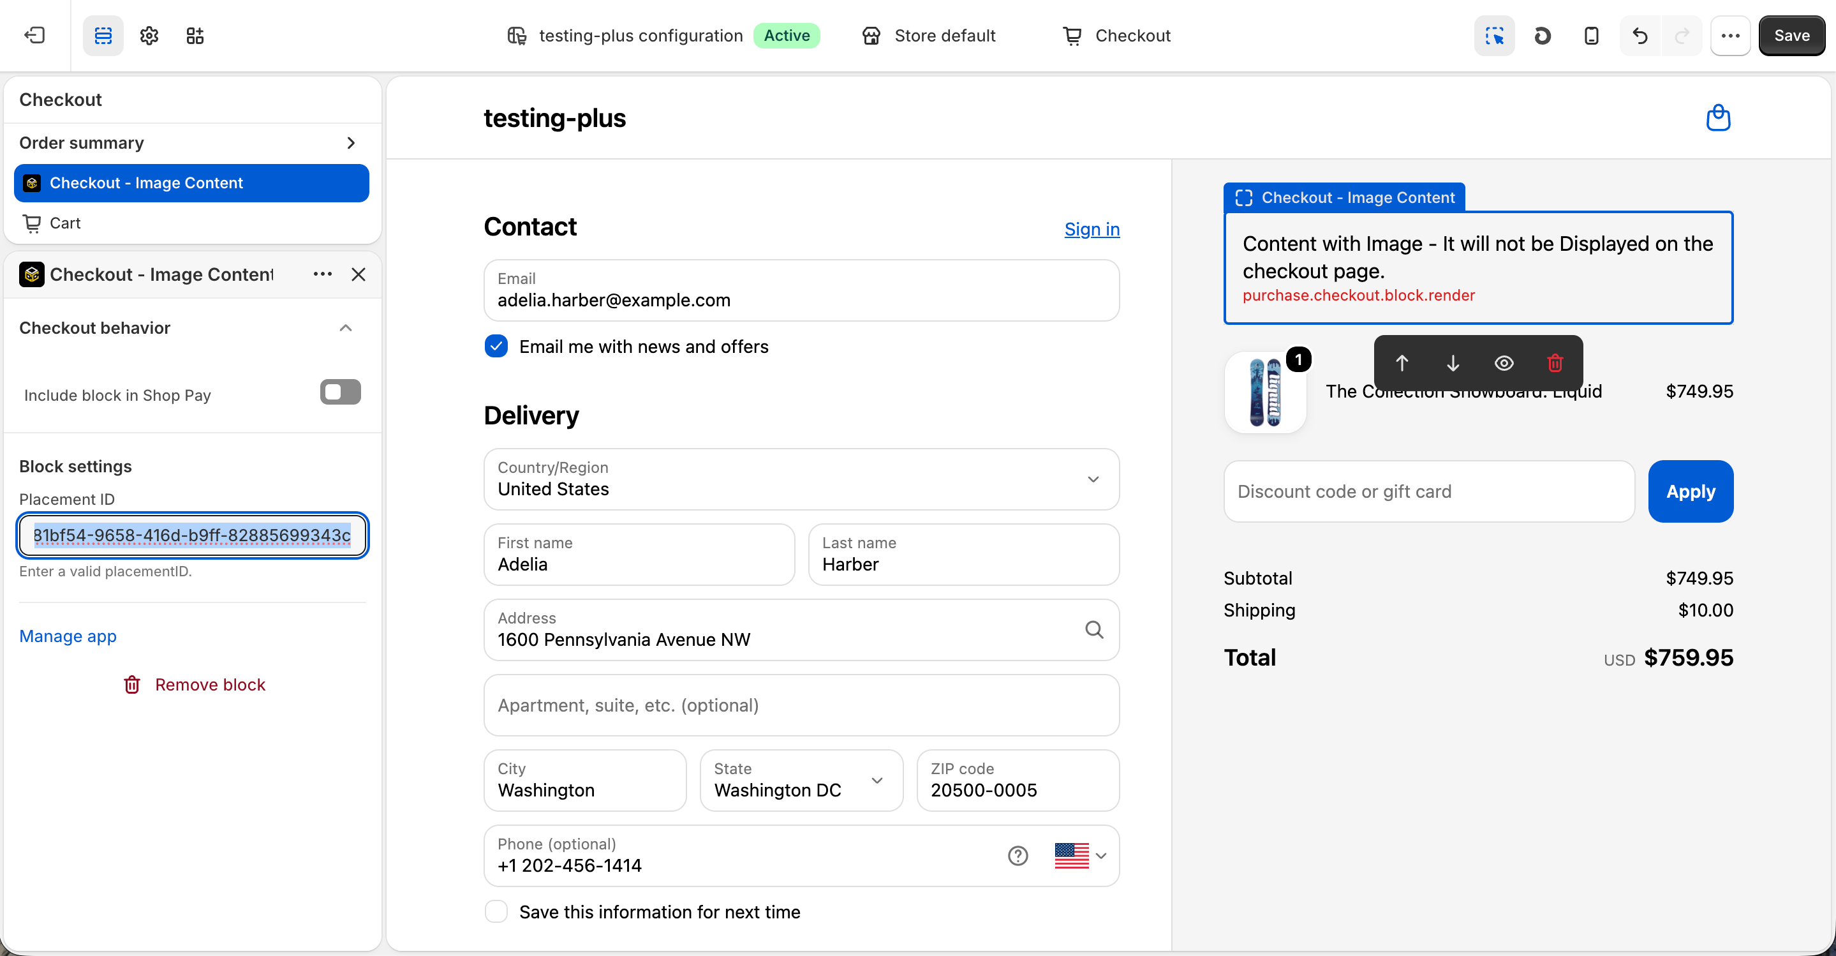Click the snowboard product thumbnail
This screenshot has width=1836, height=956.
coord(1265,392)
